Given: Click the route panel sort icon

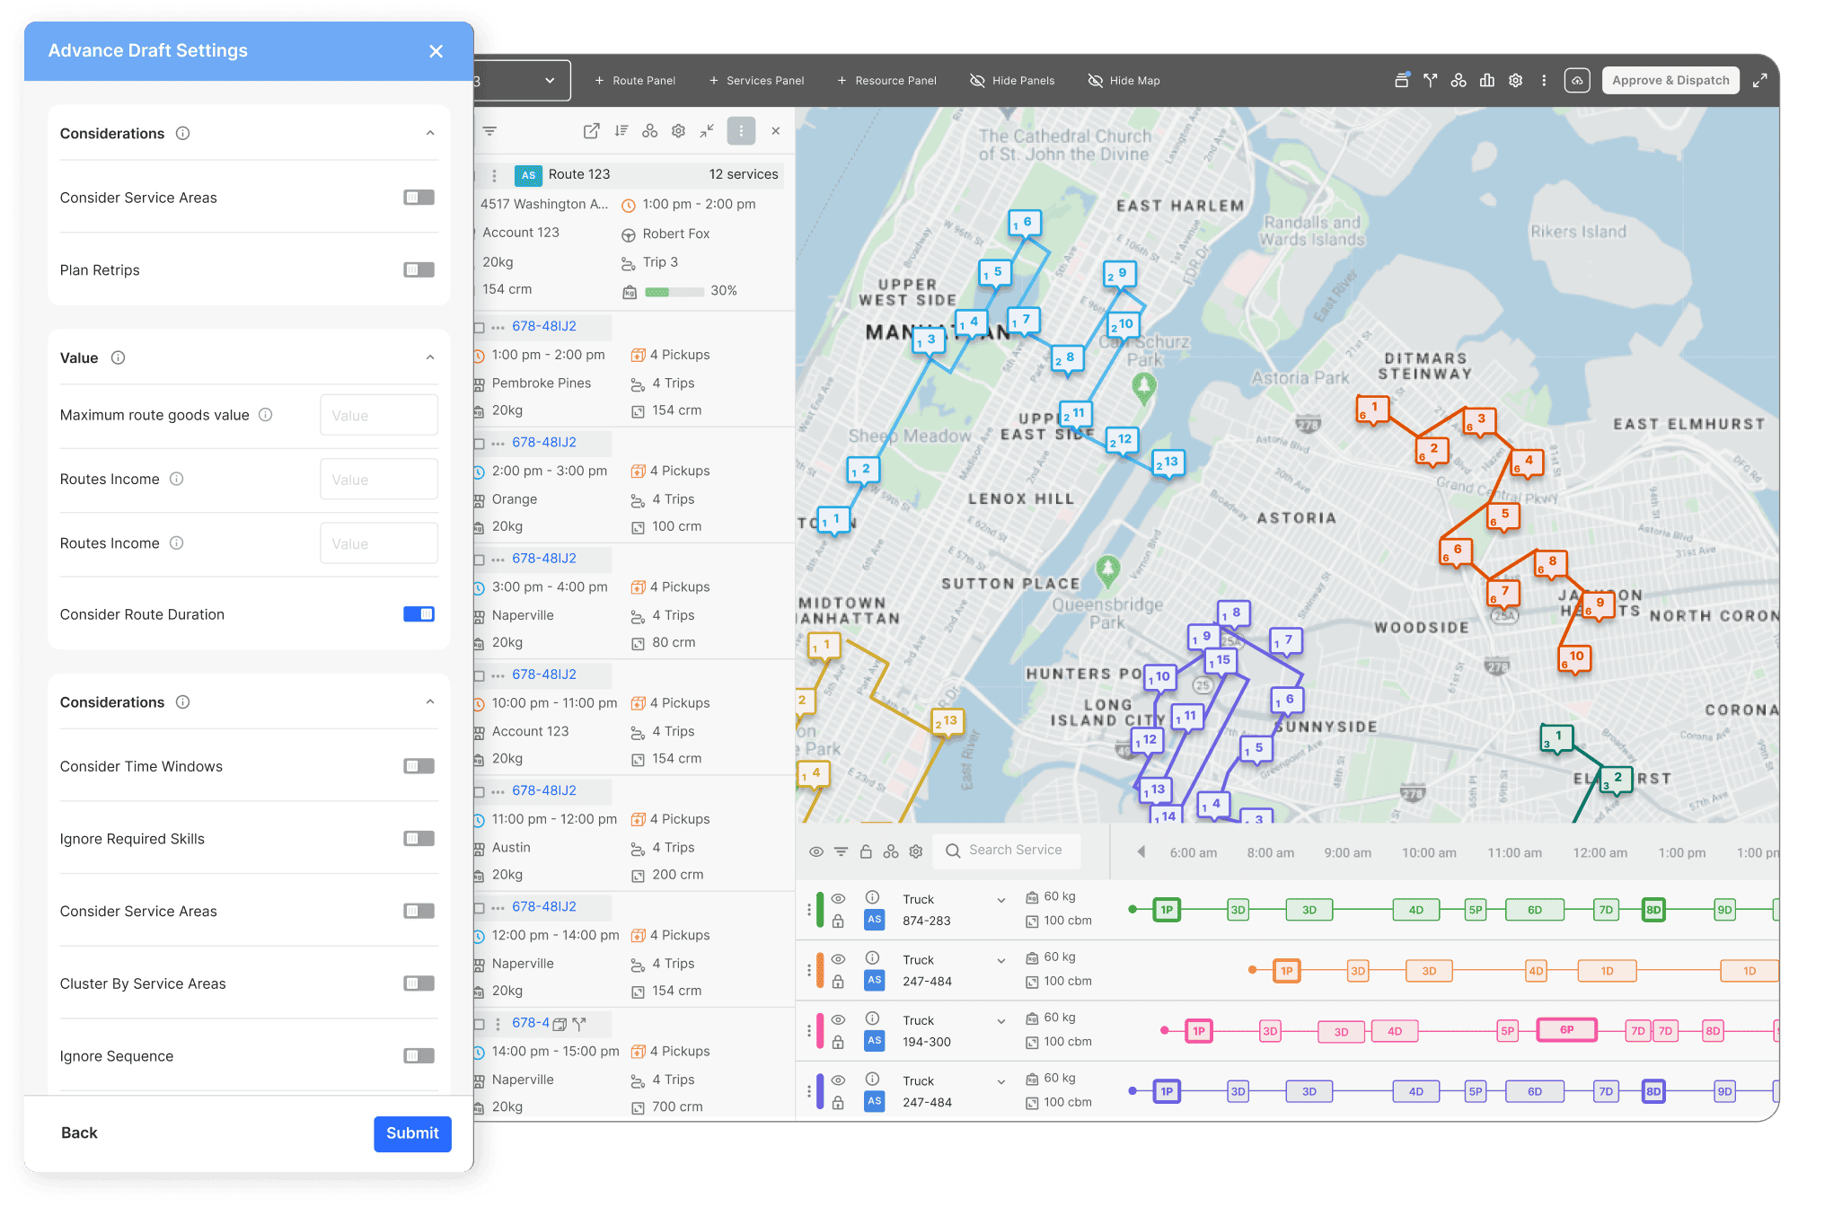Looking at the screenshot, I should click(x=621, y=131).
